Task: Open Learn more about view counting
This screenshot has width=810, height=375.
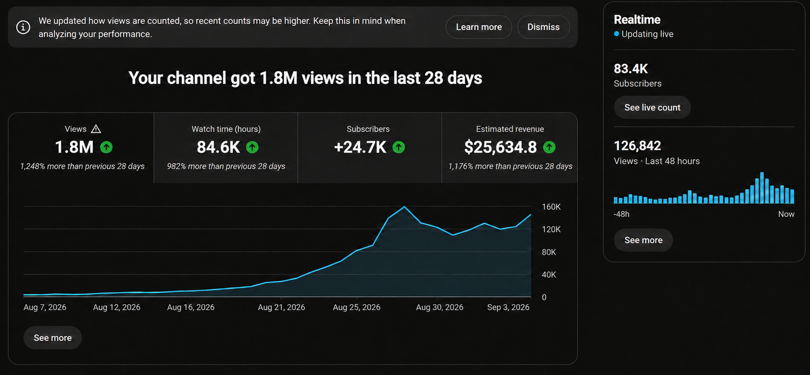Action: (x=479, y=27)
